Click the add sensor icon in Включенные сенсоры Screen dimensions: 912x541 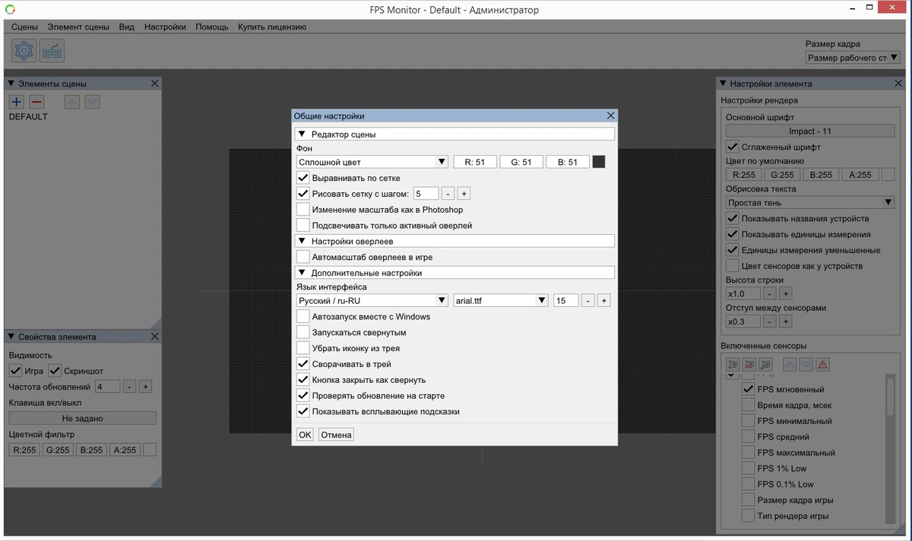(x=733, y=365)
